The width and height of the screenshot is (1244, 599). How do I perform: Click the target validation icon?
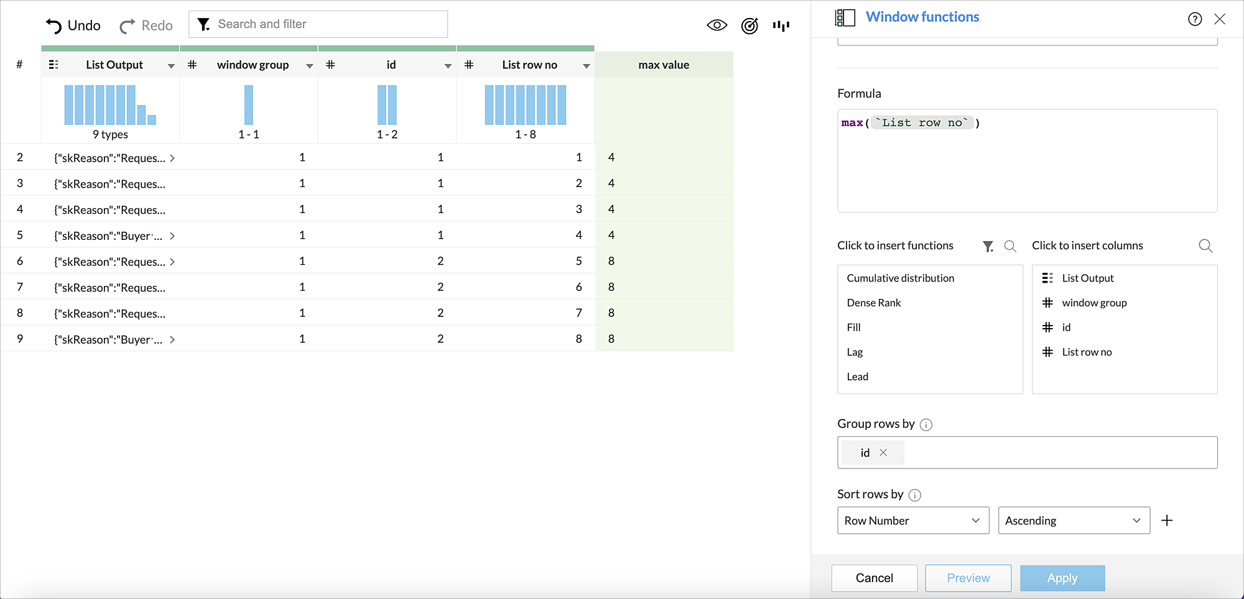point(749,25)
